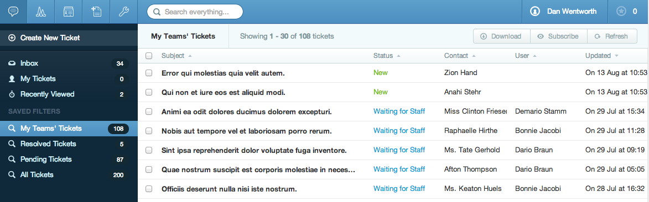Toggle the select-all tickets checkbox
Image resolution: width=649 pixels, height=202 pixels.
[x=149, y=55]
